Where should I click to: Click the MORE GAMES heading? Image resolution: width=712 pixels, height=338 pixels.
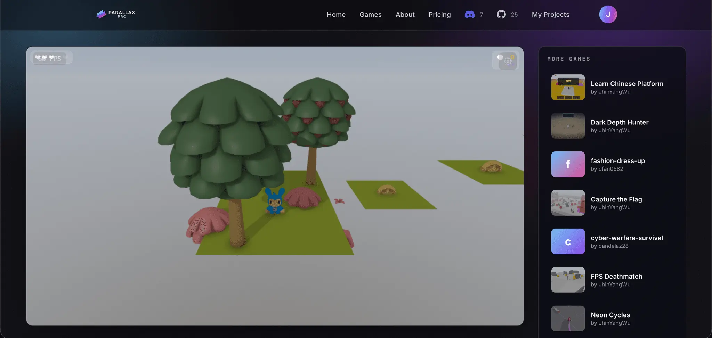pyautogui.click(x=569, y=59)
